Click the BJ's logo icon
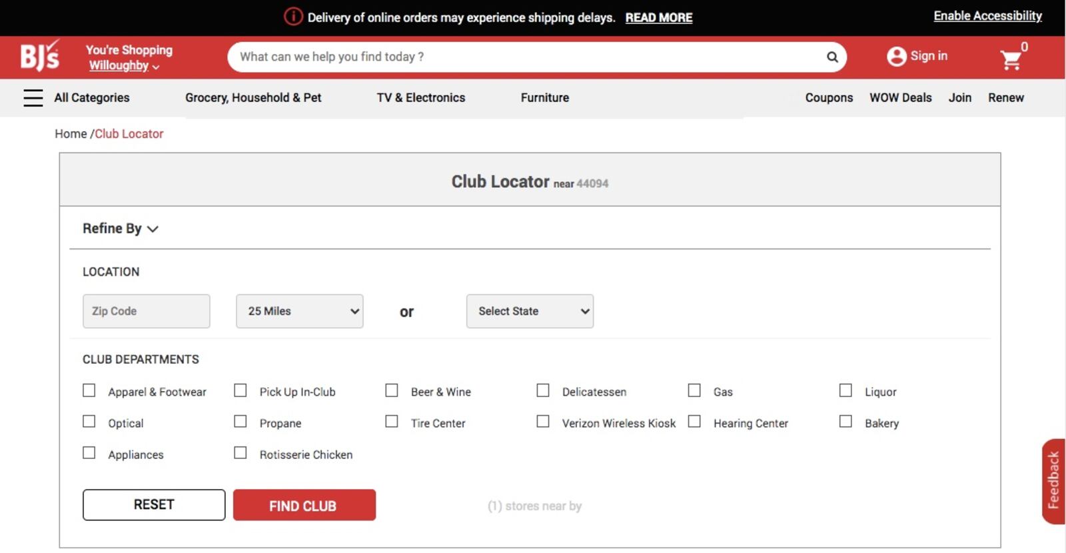This screenshot has width=1066, height=553. tap(39, 56)
